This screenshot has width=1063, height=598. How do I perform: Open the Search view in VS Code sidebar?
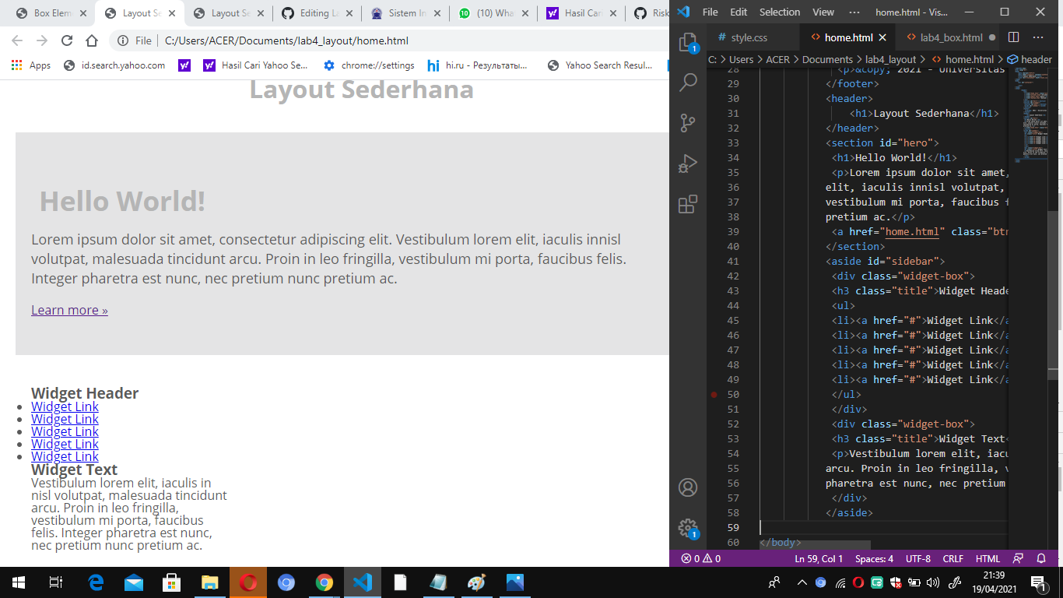688,81
